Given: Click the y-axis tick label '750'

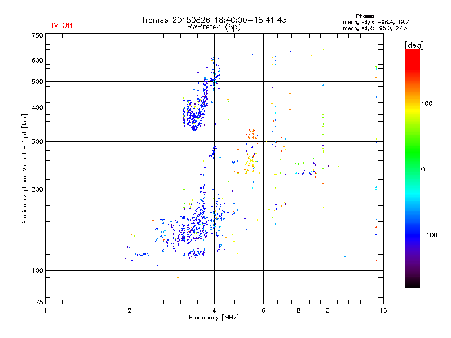Looking at the screenshot, I should pyautogui.click(x=37, y=35).
